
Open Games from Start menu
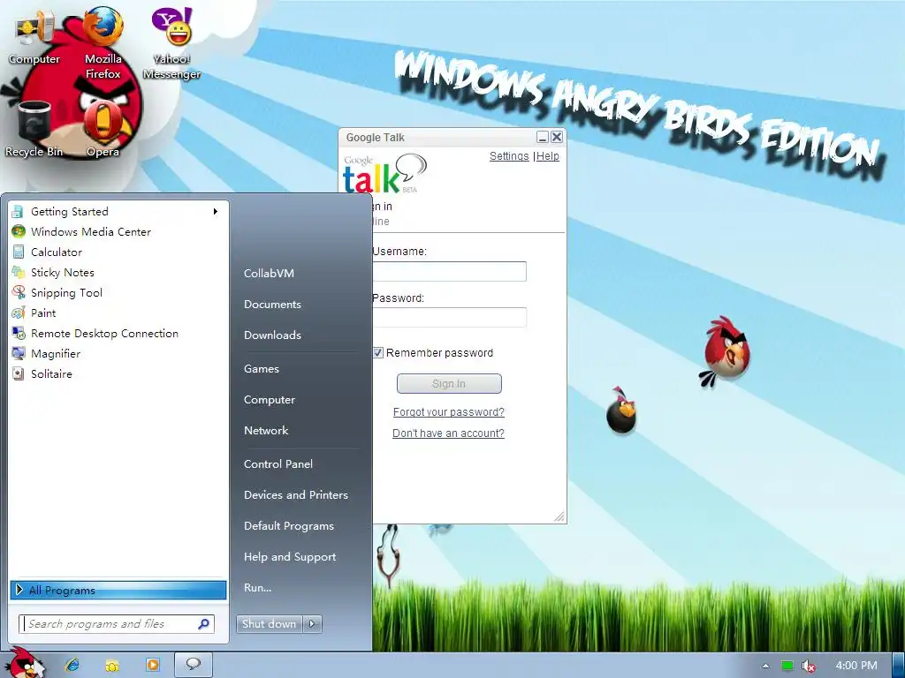coord(262,368)
